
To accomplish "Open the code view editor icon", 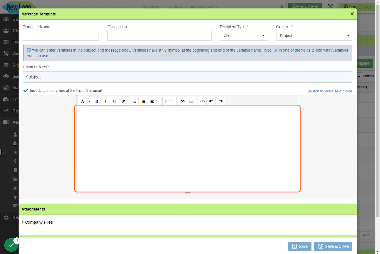I will coord(202,101).
